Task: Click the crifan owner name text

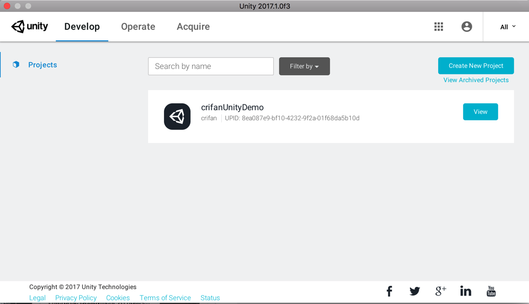Action: (209, 118)
